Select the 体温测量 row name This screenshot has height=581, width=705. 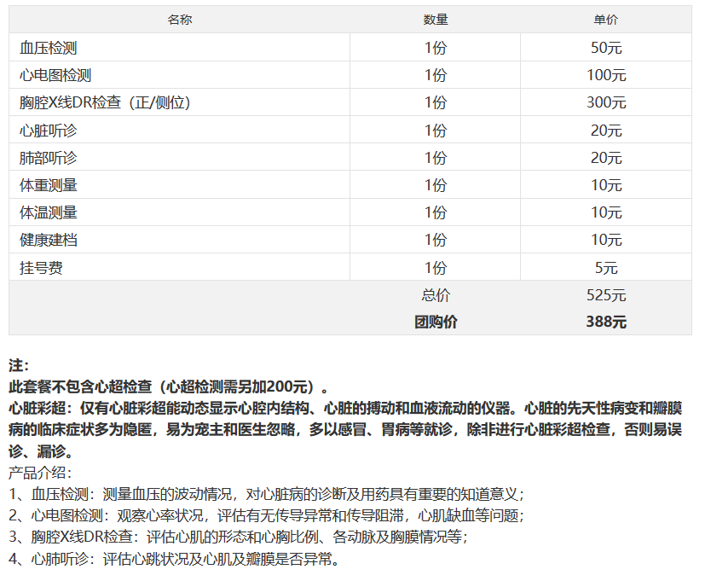click(48, 212)
